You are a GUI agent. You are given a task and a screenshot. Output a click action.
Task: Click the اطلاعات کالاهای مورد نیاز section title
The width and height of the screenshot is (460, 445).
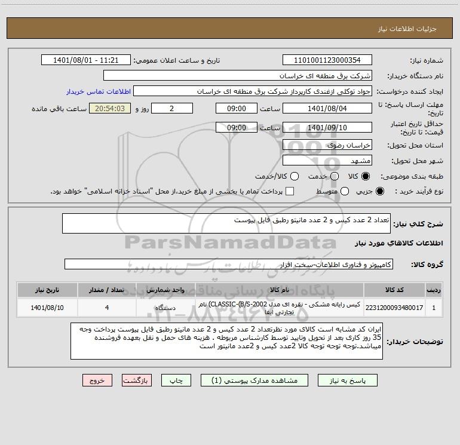tap(398, 243)
